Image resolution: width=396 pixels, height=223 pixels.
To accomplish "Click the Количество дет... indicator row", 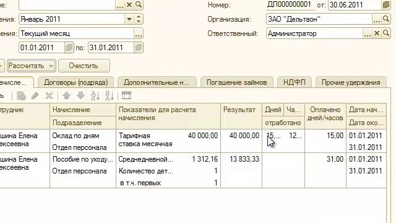I will tap(168, 171).
